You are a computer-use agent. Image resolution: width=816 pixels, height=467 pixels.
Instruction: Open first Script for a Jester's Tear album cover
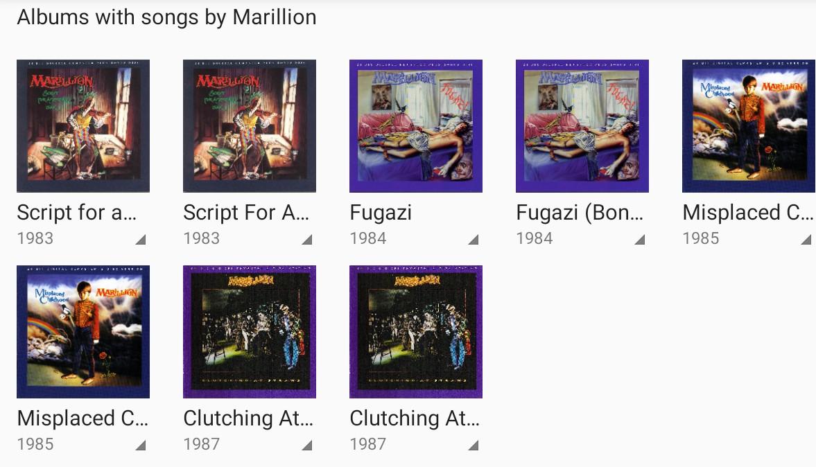(x=83, y=126)
